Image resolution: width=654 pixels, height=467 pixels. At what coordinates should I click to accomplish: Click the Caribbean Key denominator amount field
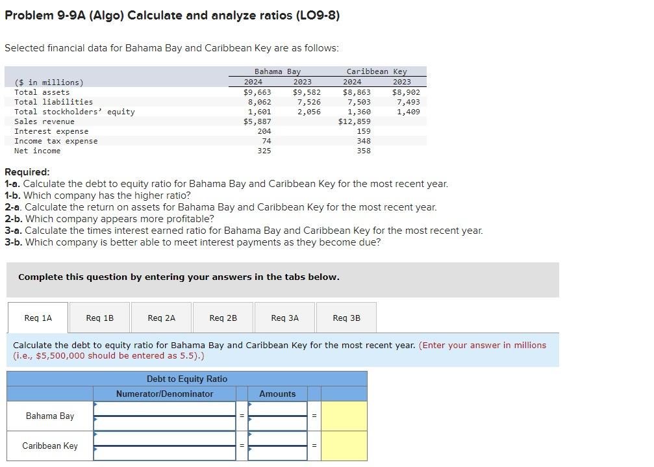pyautogui.click(x=278, y=452)
